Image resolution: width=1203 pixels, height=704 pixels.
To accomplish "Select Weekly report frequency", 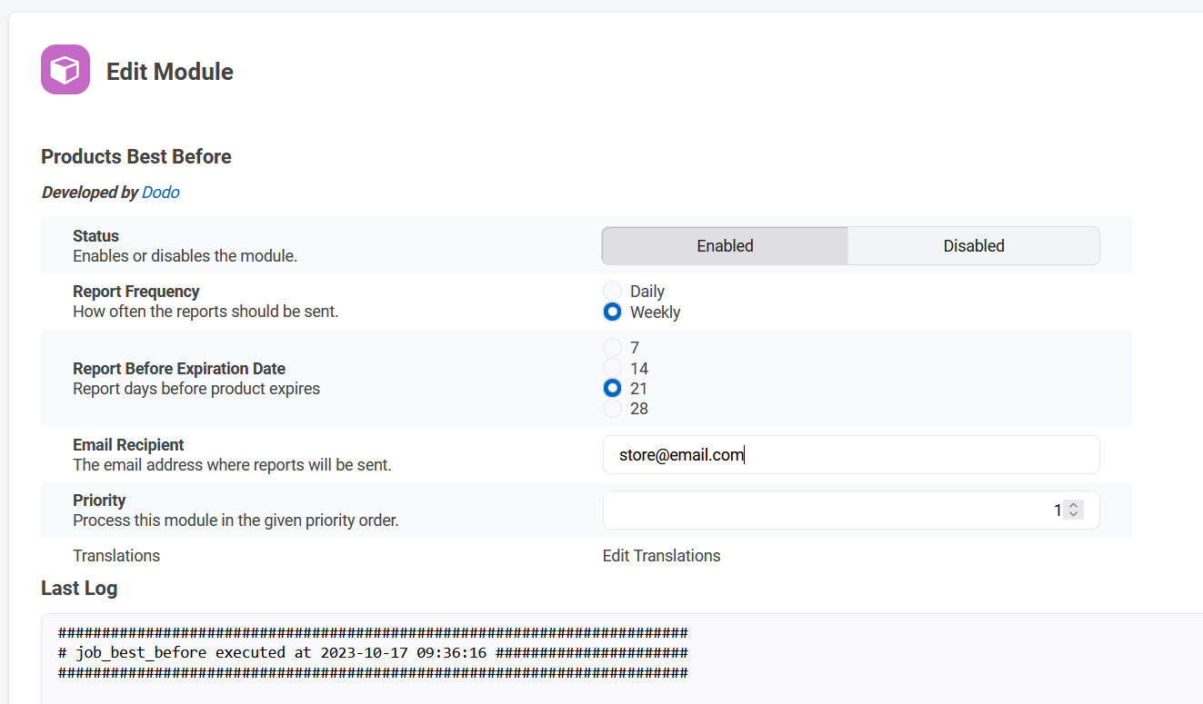I will (613, 312).
